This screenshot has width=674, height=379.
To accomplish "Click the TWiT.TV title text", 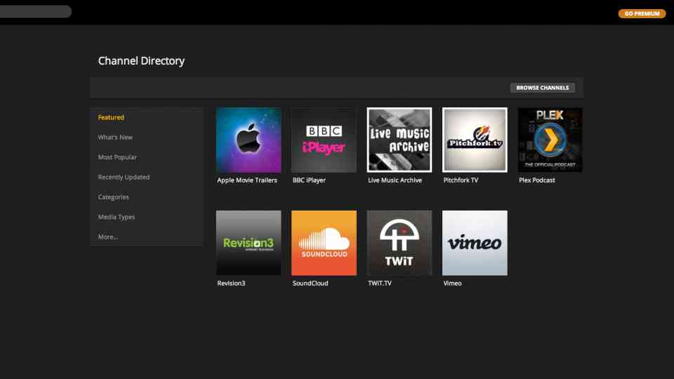I will click(380, 283).
